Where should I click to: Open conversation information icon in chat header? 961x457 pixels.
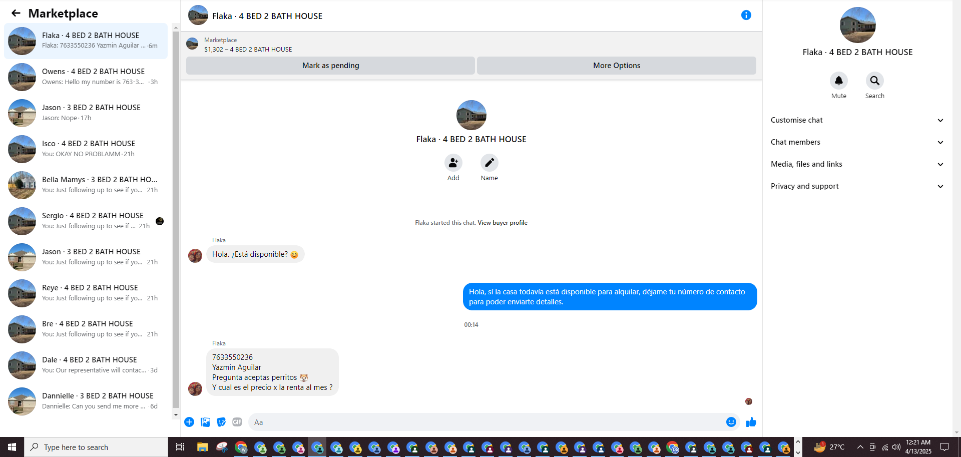tap(746, 15)
